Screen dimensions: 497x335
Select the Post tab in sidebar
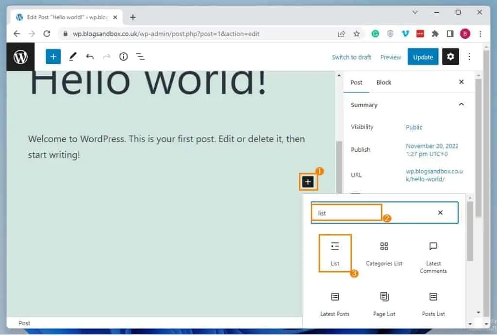click(356, 82)
